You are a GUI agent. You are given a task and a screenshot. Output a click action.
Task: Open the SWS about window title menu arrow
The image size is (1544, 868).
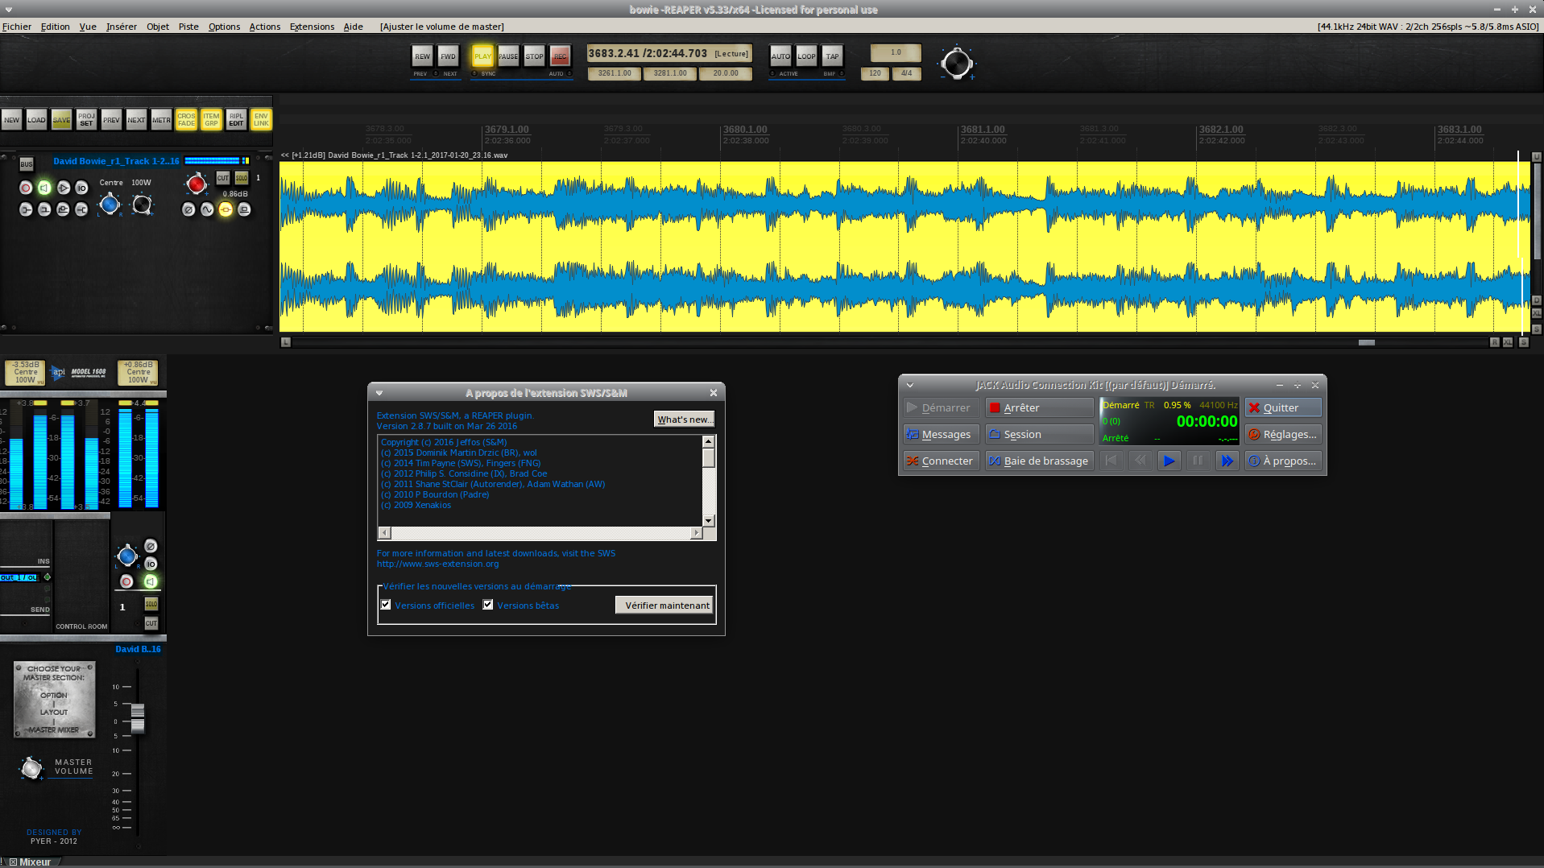click(379, 393)
